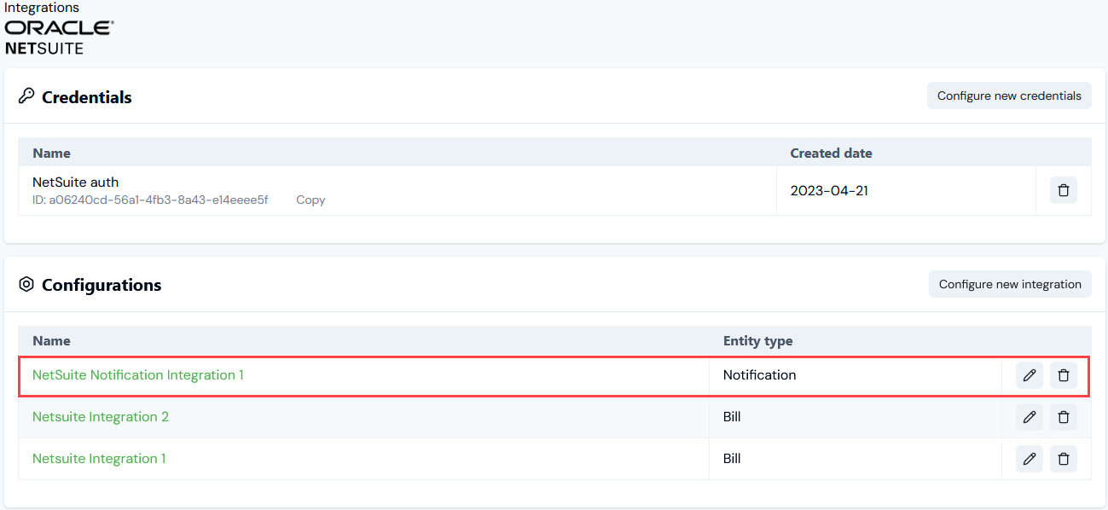Click the Credentials key icon
The width and height of the screenshot is (1108, 510).
(26, 96)
